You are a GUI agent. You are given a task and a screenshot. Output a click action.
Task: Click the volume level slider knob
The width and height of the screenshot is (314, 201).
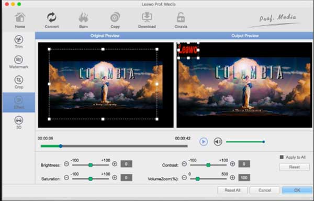(x=264, y=142)
